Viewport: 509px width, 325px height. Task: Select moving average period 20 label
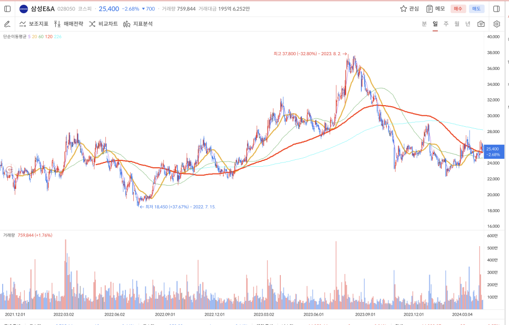34,37
